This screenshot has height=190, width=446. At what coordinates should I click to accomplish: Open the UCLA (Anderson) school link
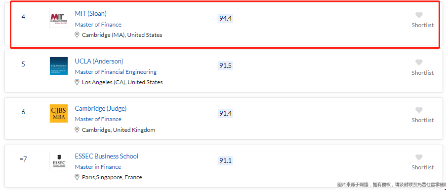(99, 61)
